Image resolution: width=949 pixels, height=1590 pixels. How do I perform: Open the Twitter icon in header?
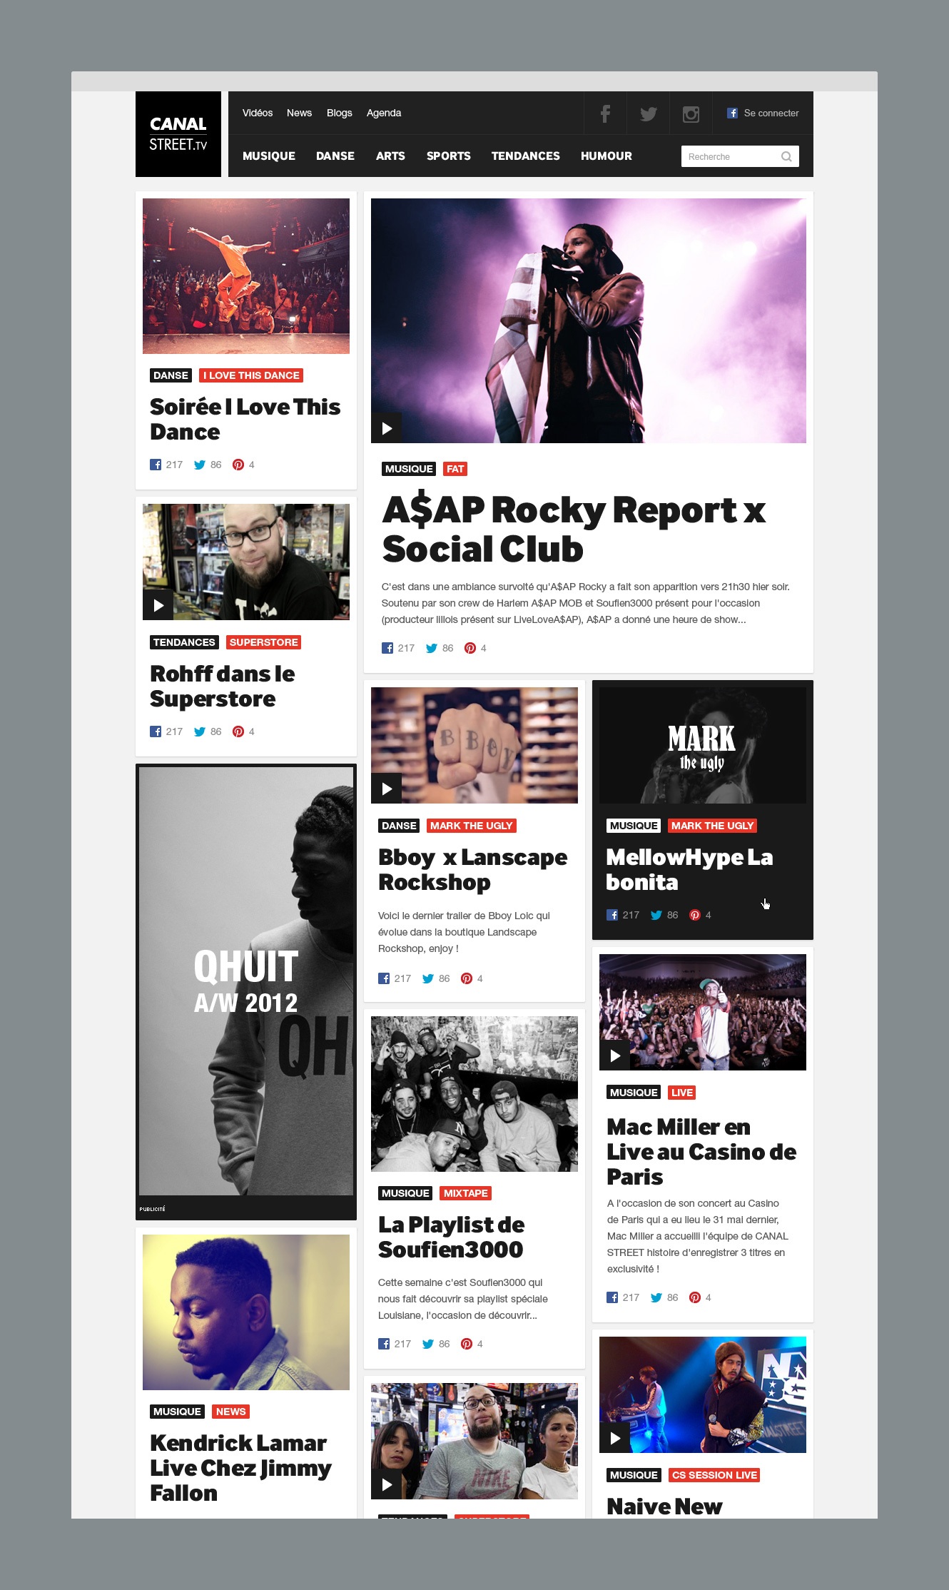pos(648,113)
